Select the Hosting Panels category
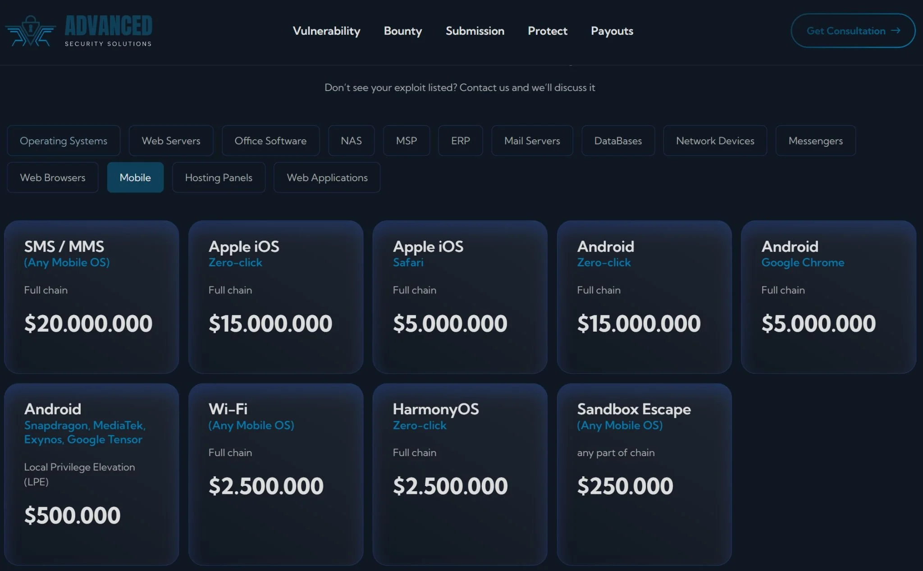The image size is (923, 571). click(219, 178)
